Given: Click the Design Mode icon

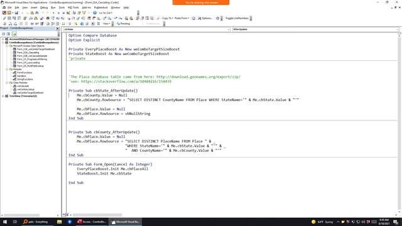Looking at the screenshot, I should 68,13.
